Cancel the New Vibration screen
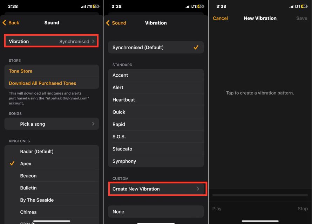This screenshot has width=312, height=224. point(220,18)
